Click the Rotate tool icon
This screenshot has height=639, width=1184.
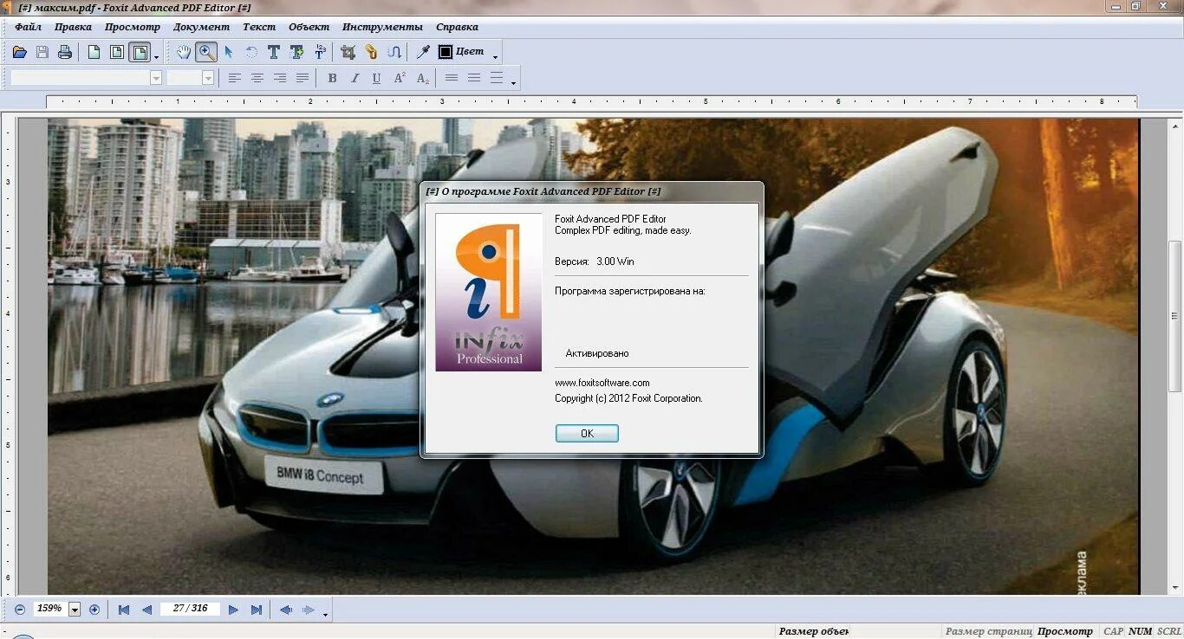(x=251, y=52)
